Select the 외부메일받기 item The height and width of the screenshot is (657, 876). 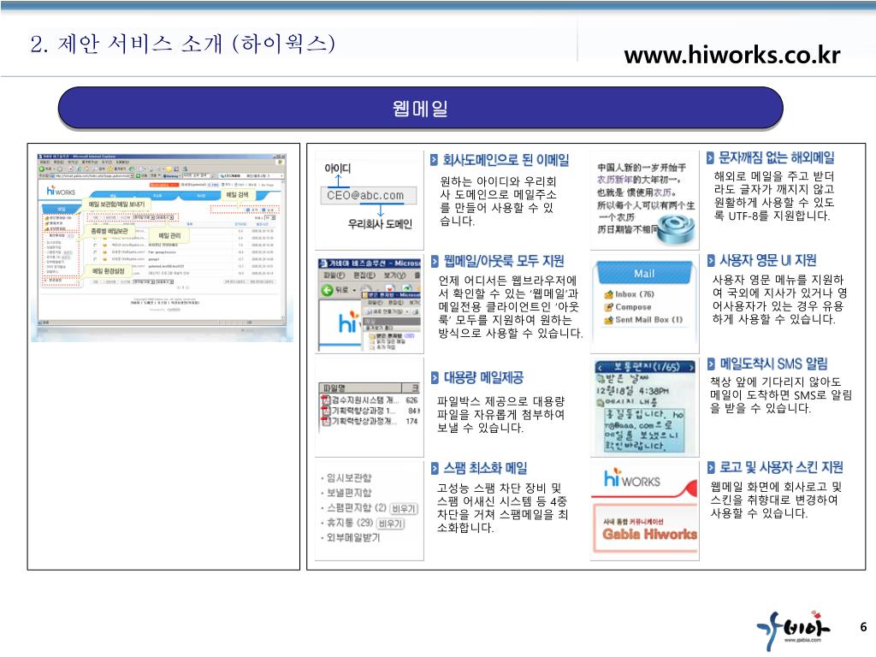pos(353,537)
